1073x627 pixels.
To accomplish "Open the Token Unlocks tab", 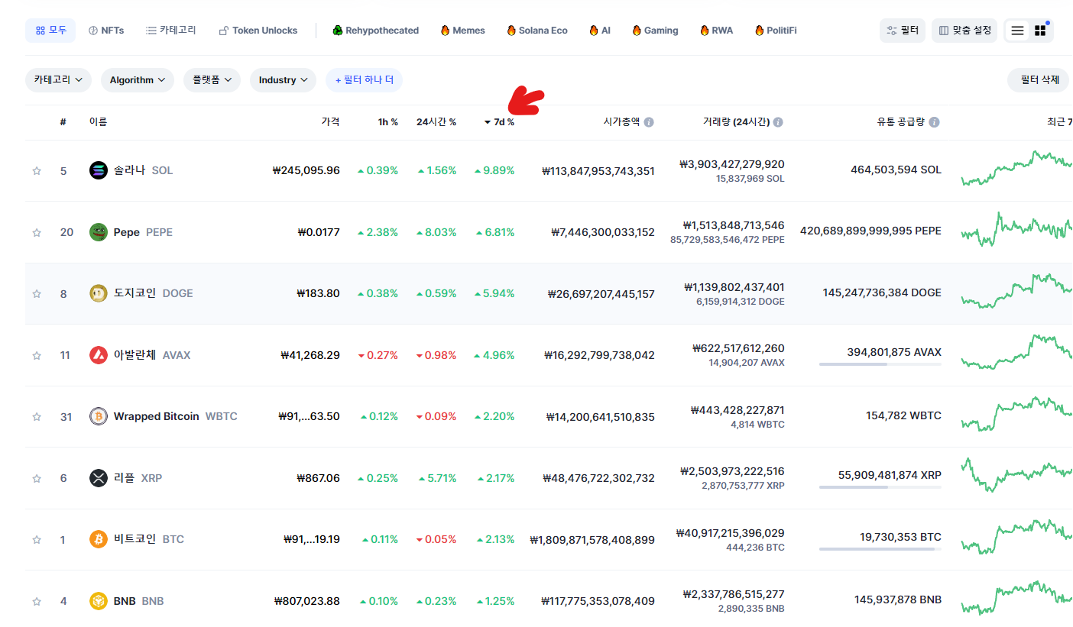I will click(x=258, y=31).
